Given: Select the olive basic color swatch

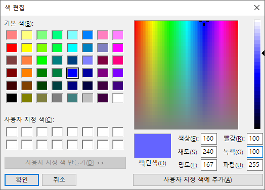Looking at the screenshot, I should (27, 98).
